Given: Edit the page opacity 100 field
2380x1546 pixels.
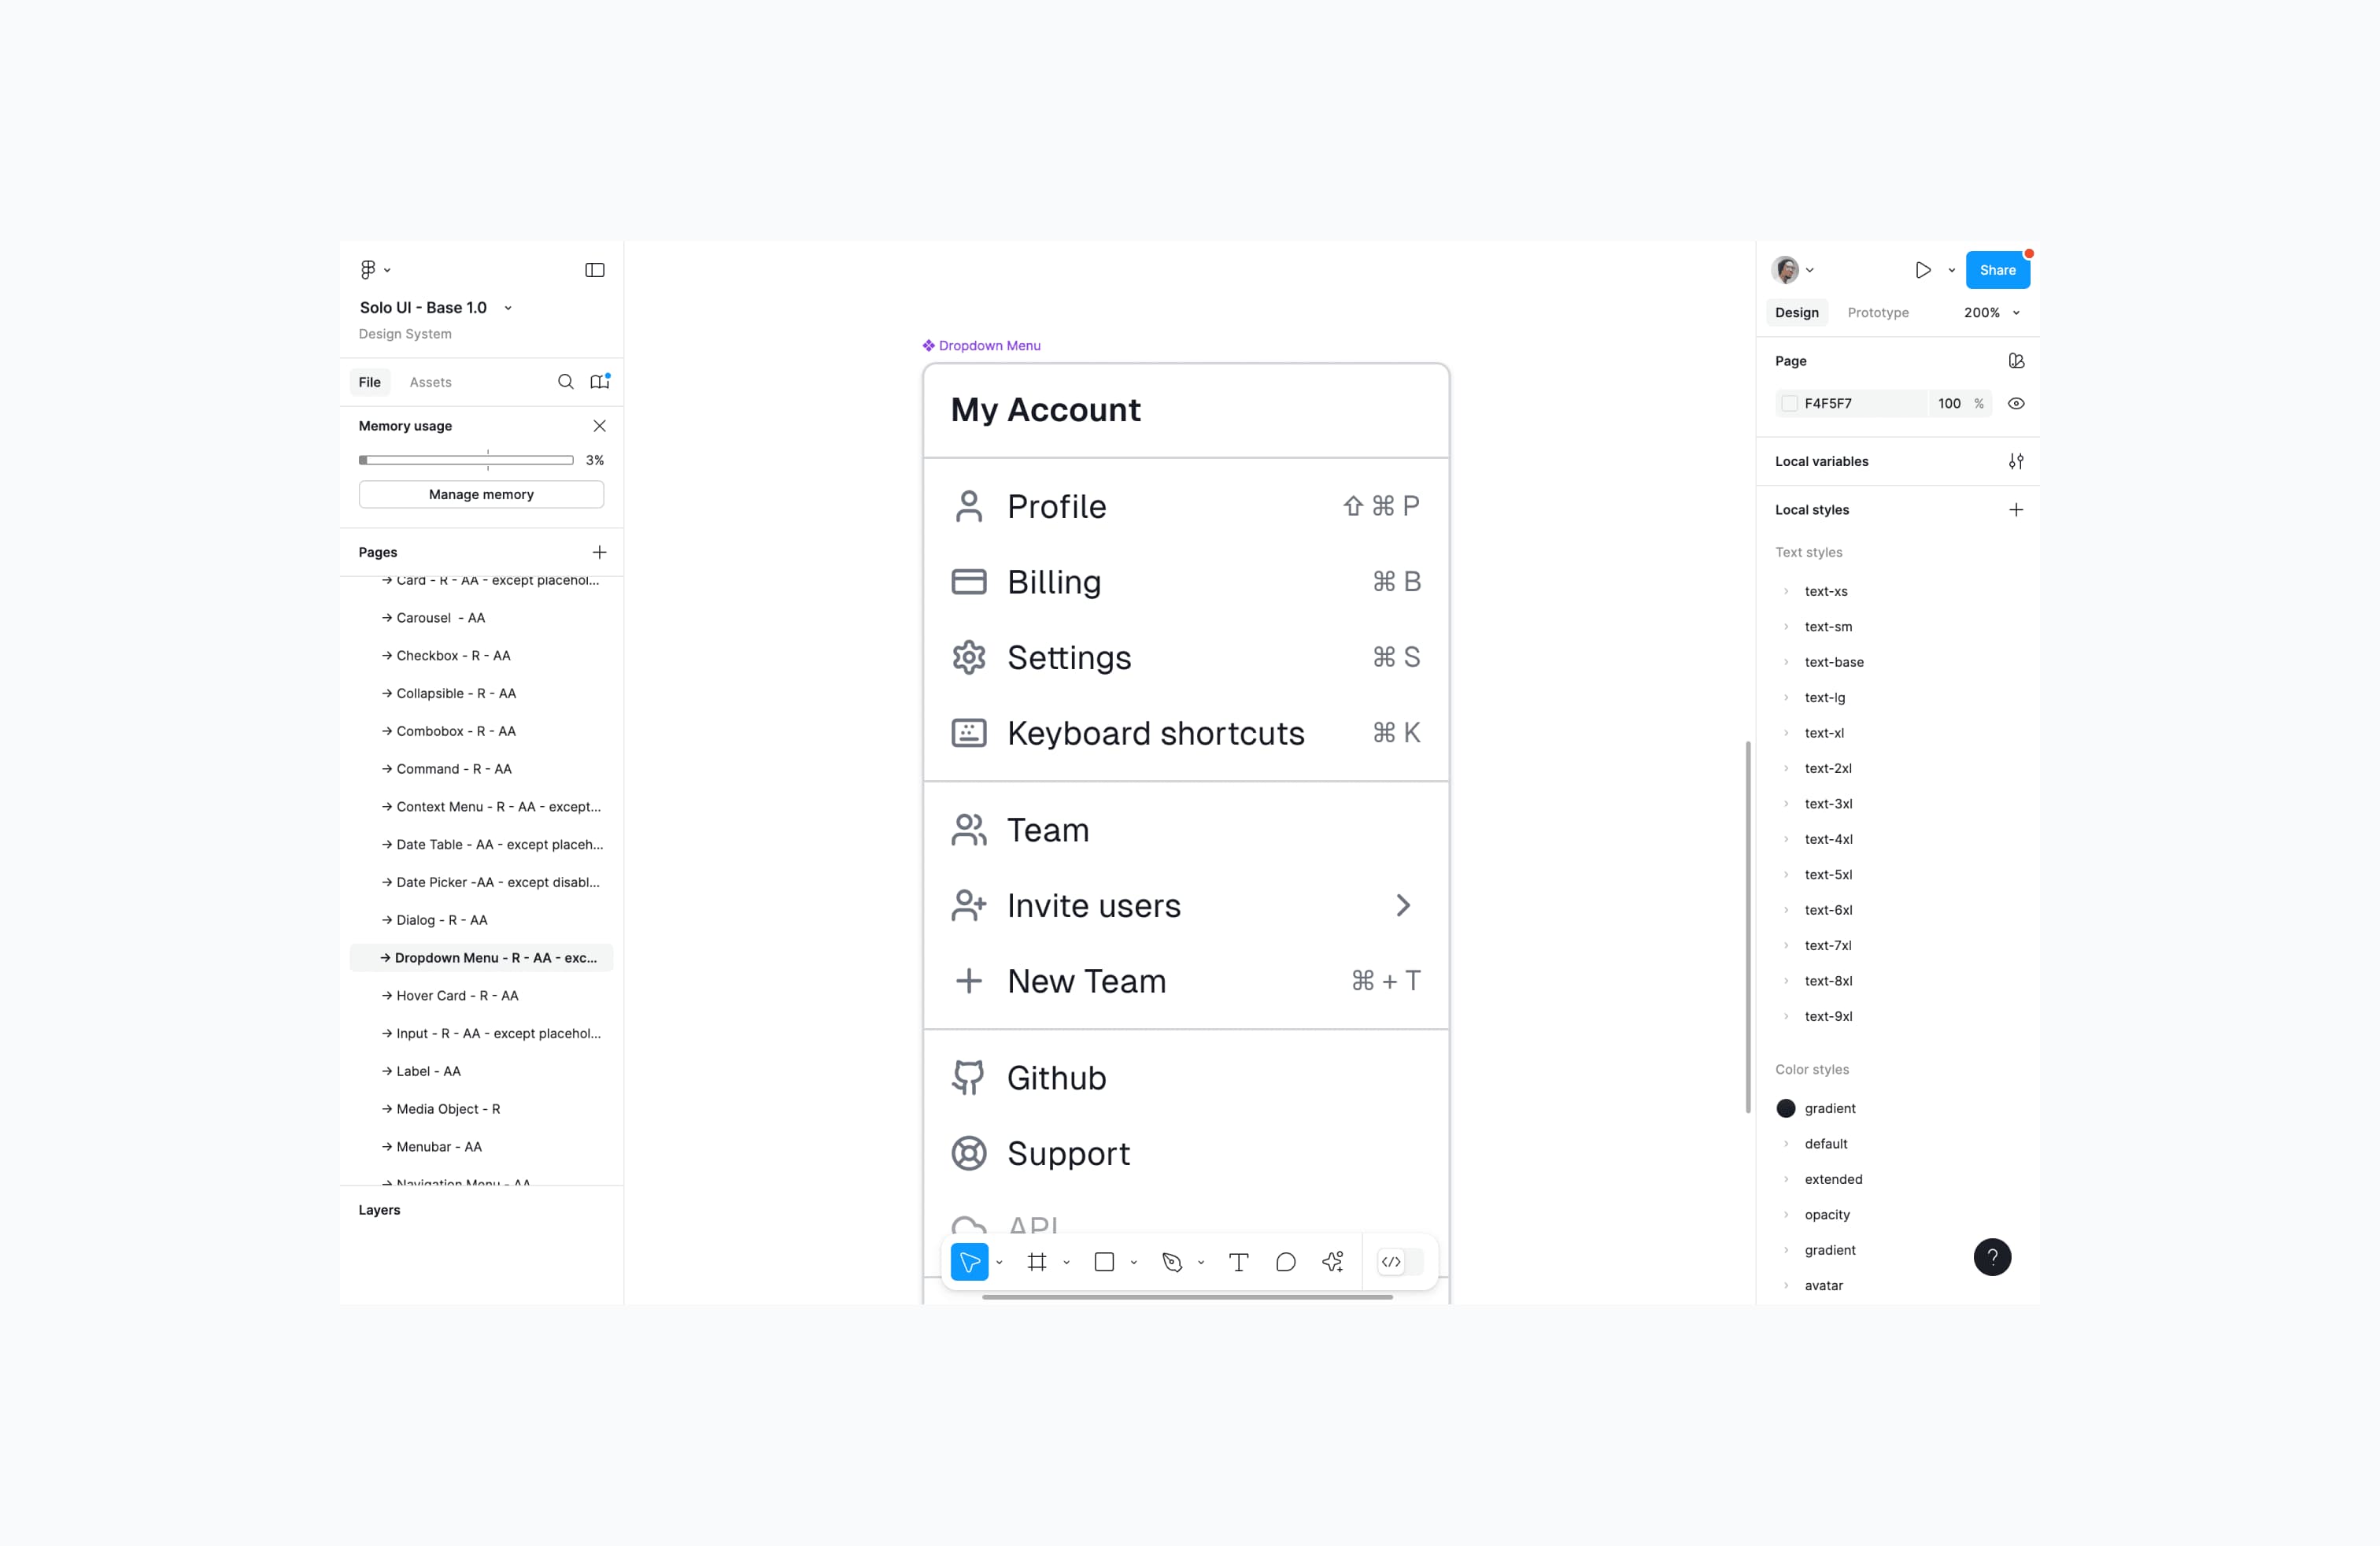Looking at the screenshot, I should [x=1949, y=404].
